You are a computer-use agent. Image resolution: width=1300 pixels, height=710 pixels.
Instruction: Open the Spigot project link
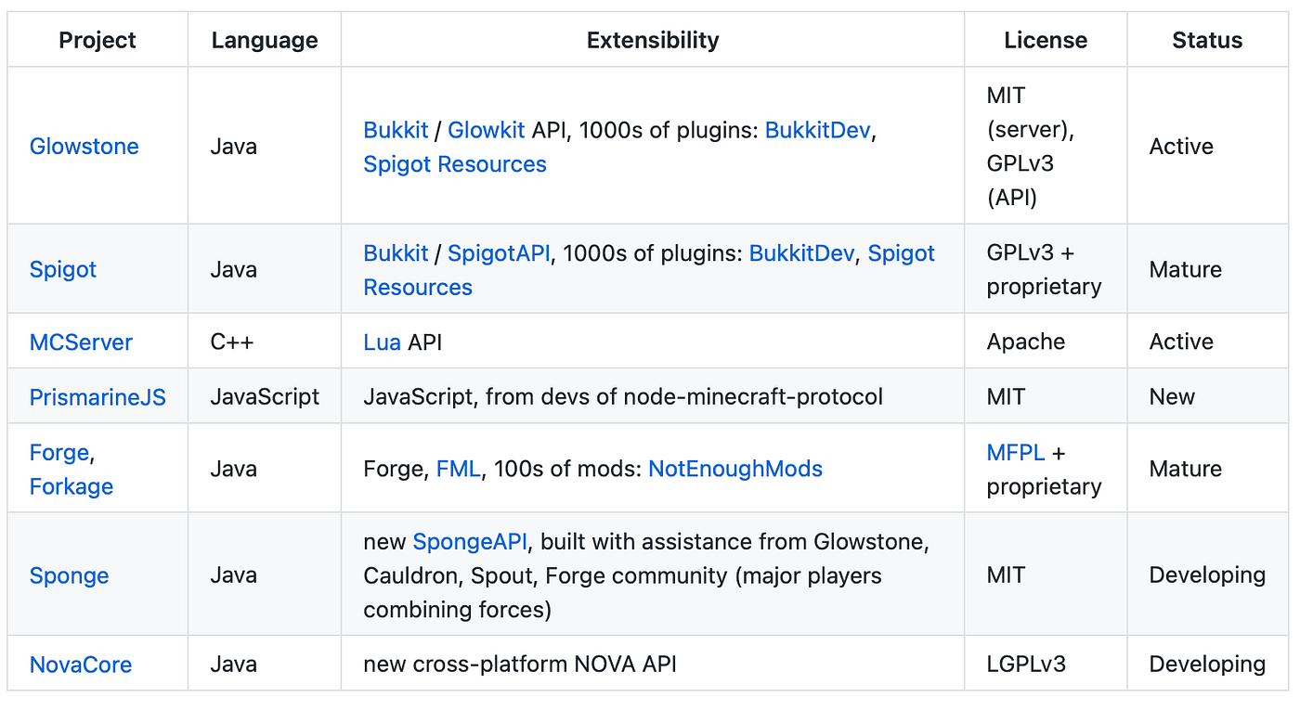click(63, 270)
